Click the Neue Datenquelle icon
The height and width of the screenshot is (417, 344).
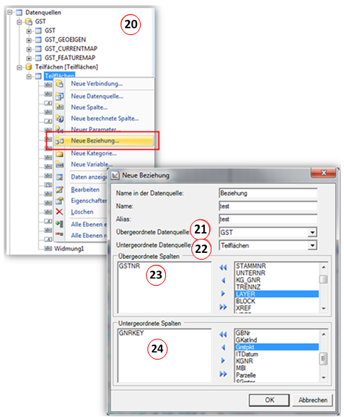(x=60, y=96)
